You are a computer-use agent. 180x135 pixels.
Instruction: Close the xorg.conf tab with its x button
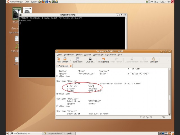(x=71, y=66)
